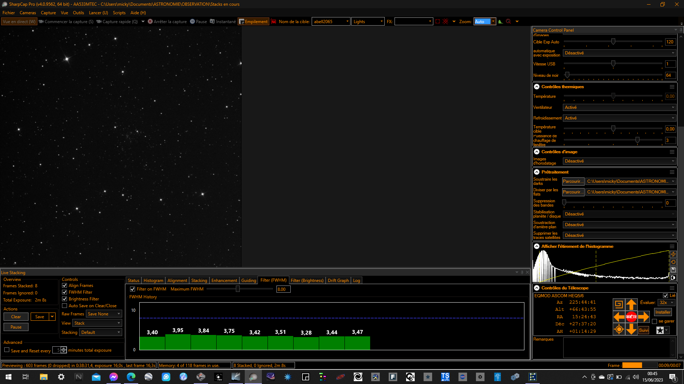
Task: Click the red selection area square icon
Action: (x=437, y=21)
